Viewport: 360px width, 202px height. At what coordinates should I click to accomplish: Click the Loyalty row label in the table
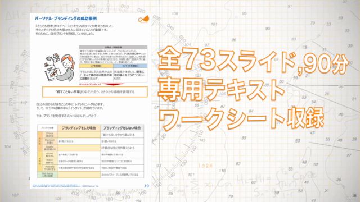pos(49,148)
